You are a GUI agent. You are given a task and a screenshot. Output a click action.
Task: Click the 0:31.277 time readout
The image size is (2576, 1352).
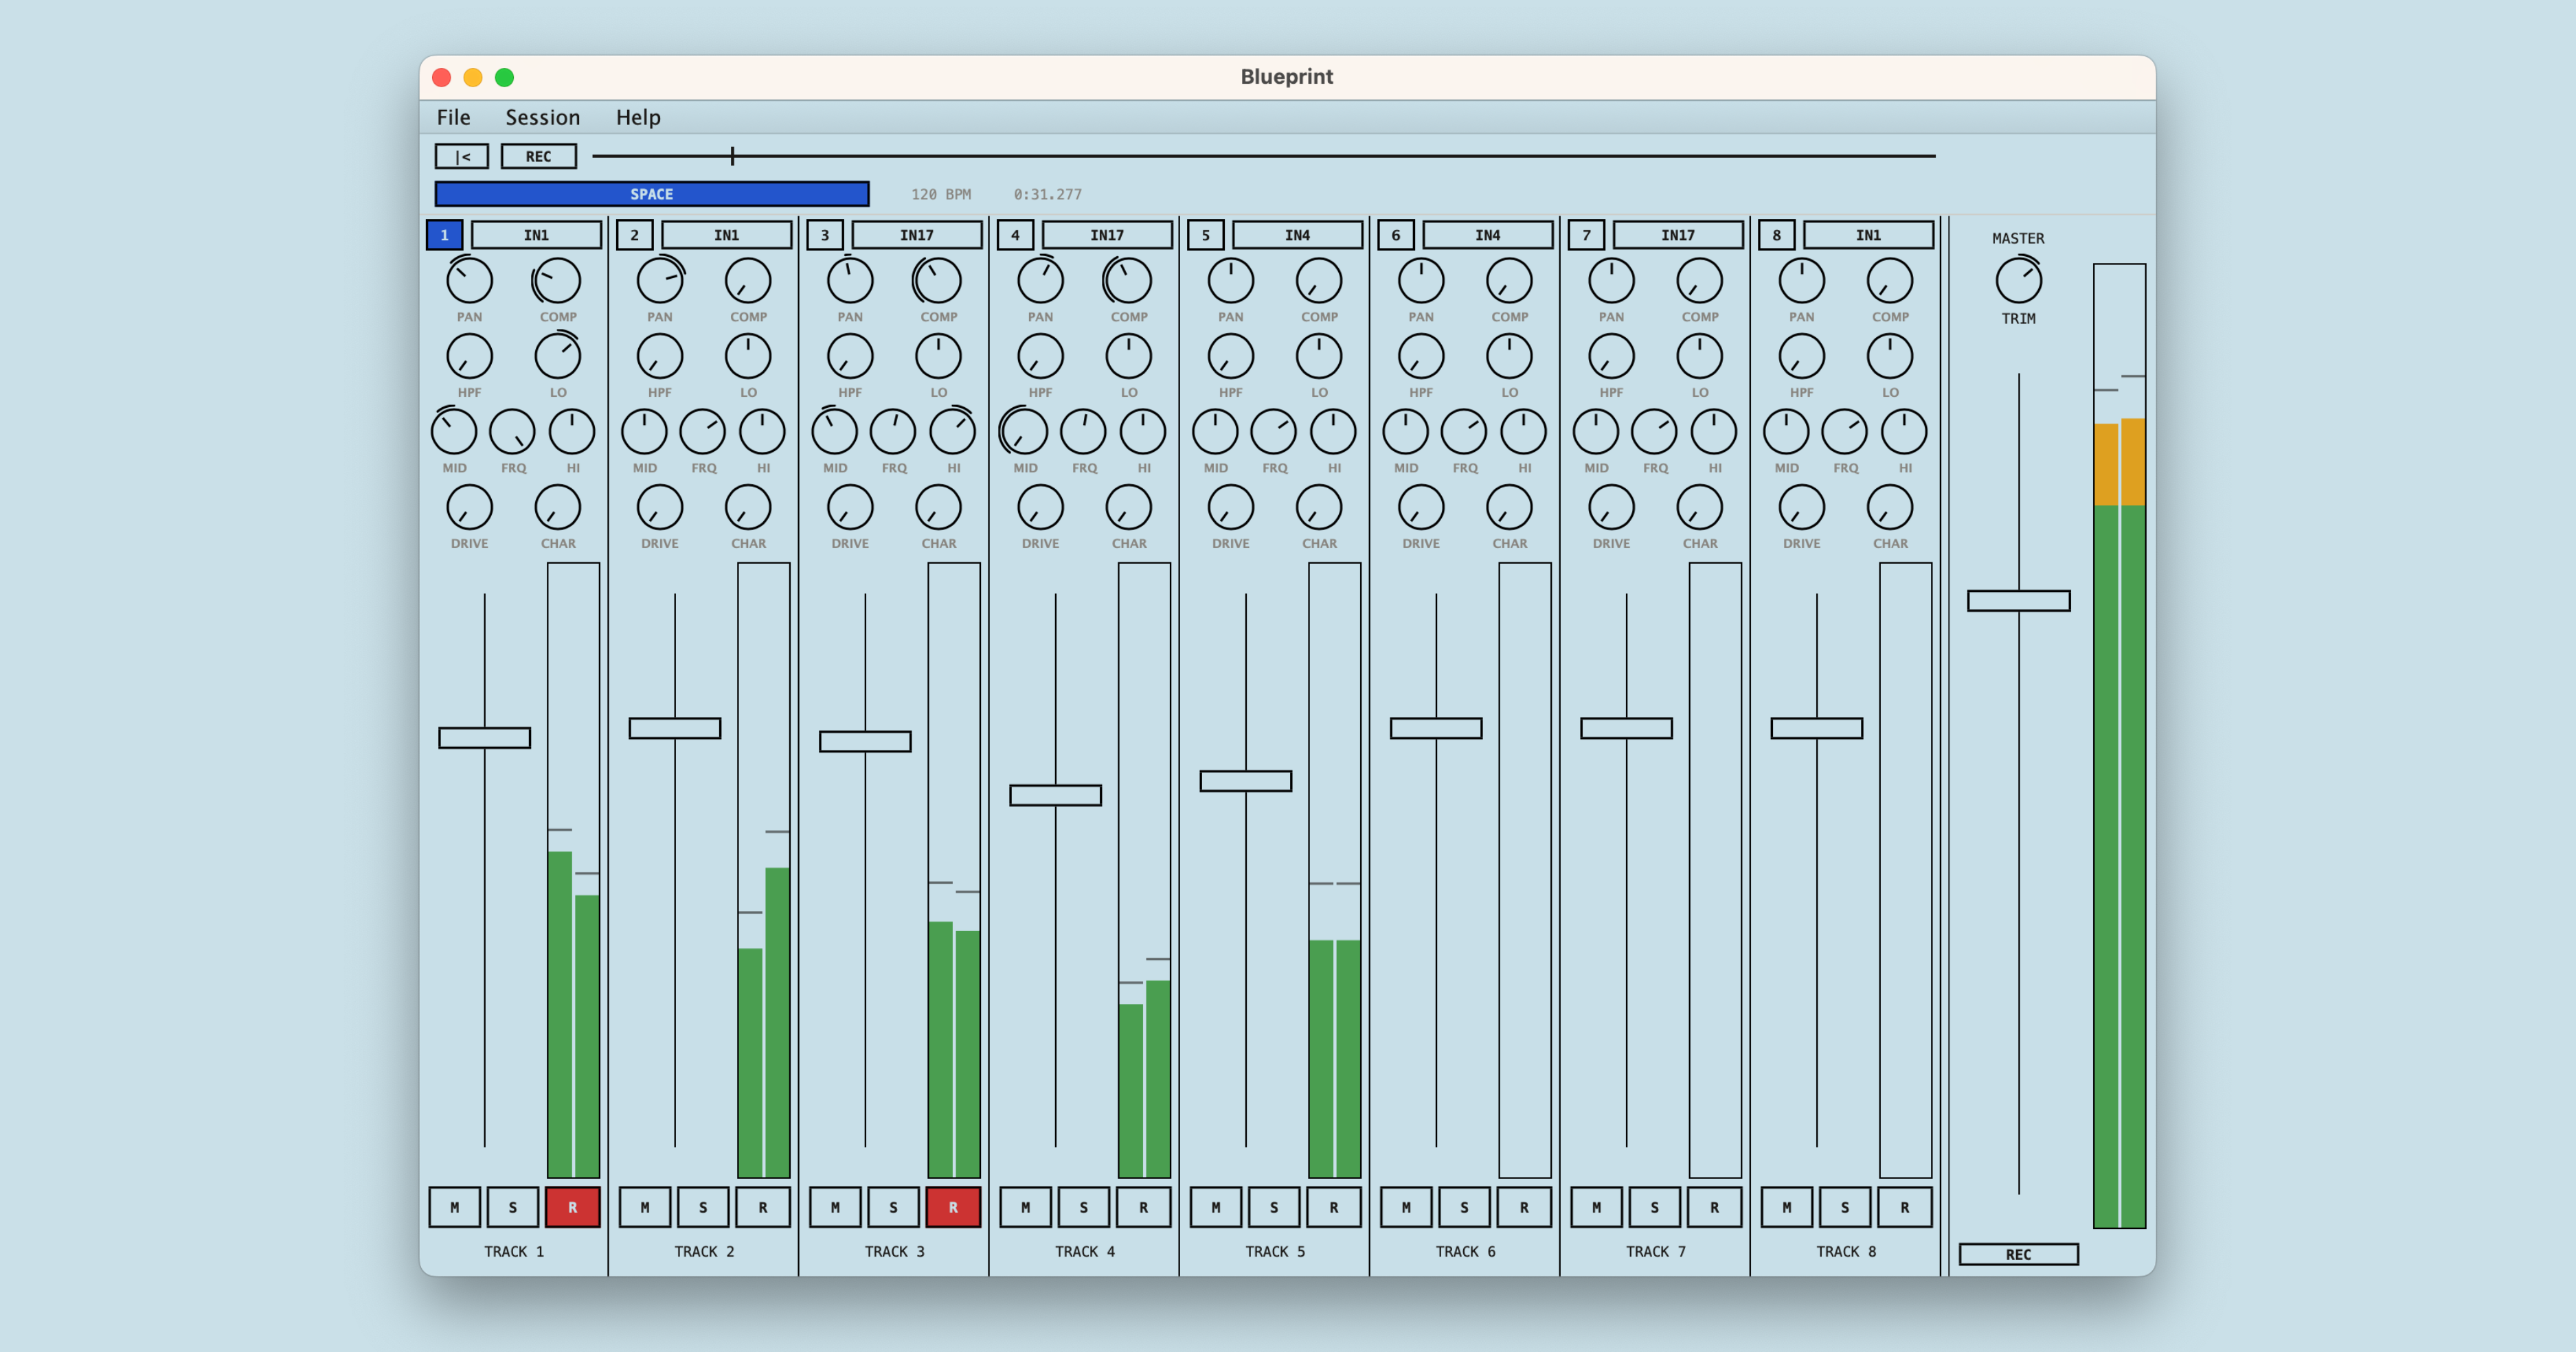point(1047,194)
